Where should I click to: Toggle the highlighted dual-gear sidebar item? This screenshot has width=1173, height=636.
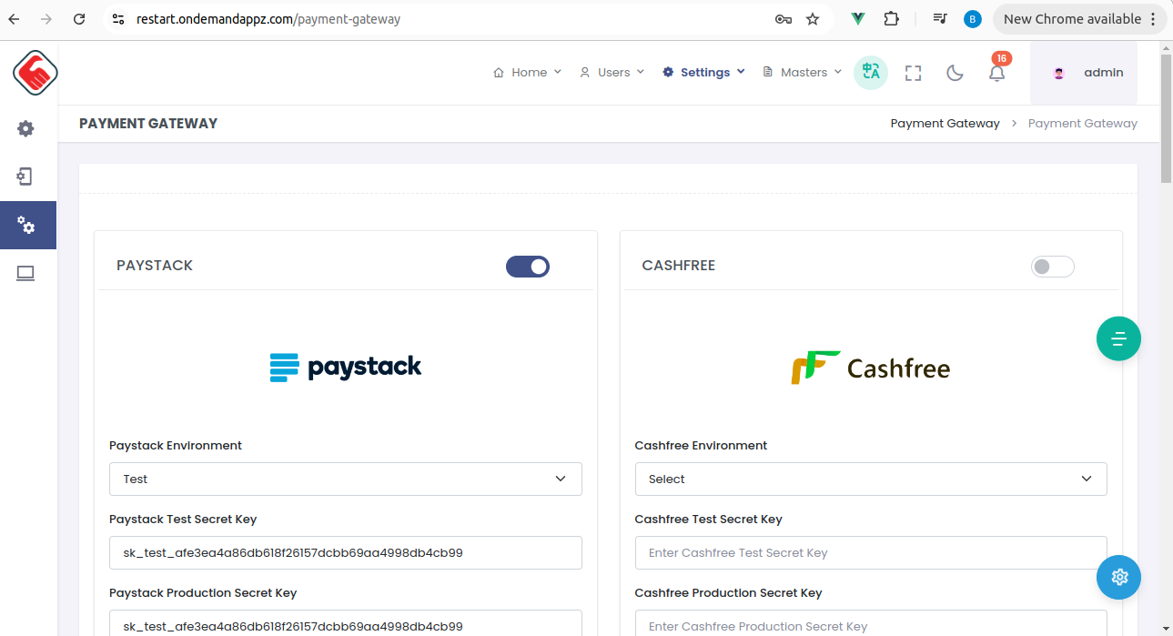pyautogui.click(x=26, y=225)
